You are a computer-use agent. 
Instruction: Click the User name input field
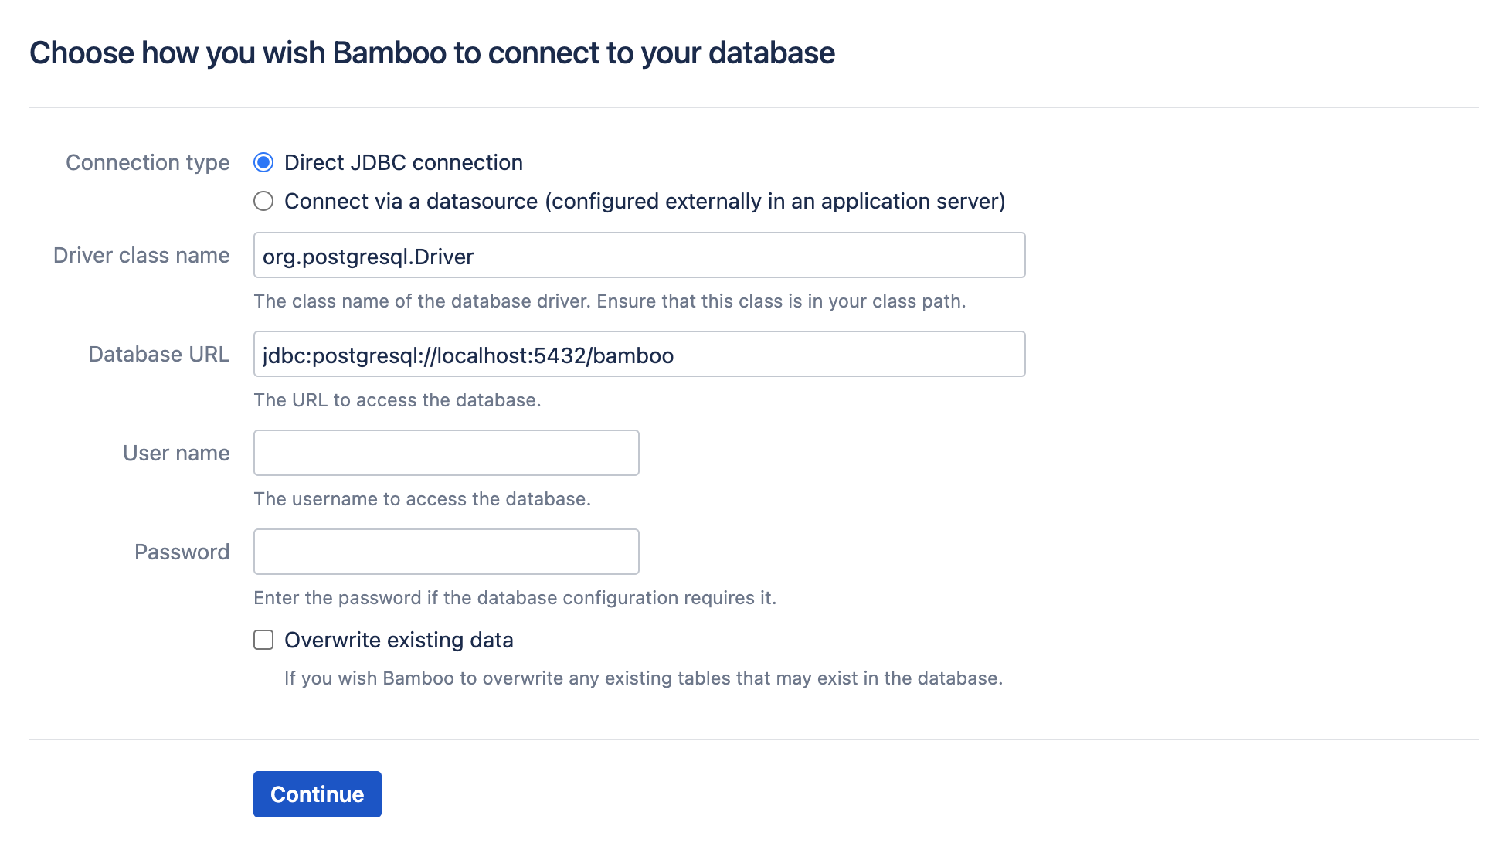pos(446,453)
